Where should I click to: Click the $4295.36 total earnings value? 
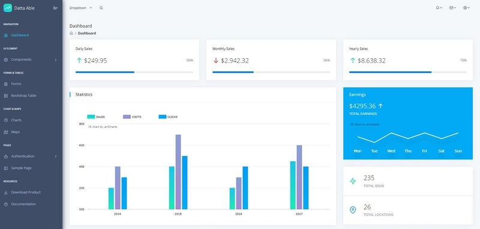click(x=362, y=106)
